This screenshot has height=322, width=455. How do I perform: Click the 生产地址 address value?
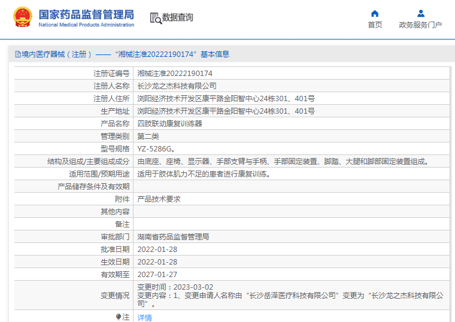pos(226,111)
